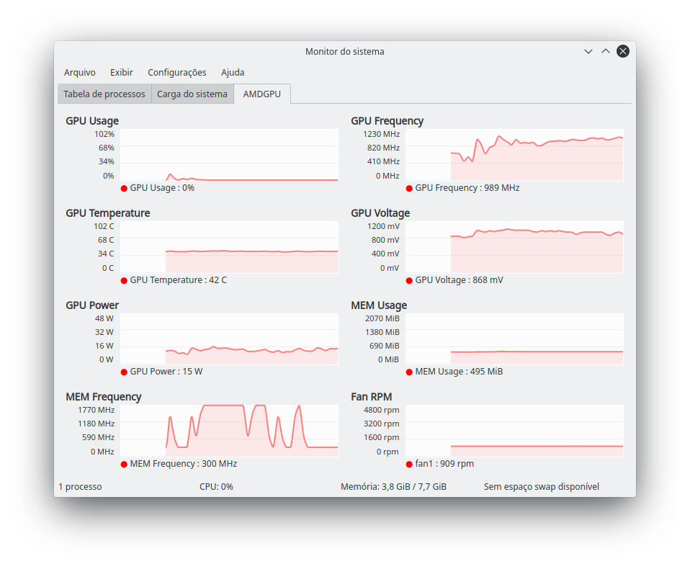
Task: Click the GPU Frequency graph area
Action: 514,155
